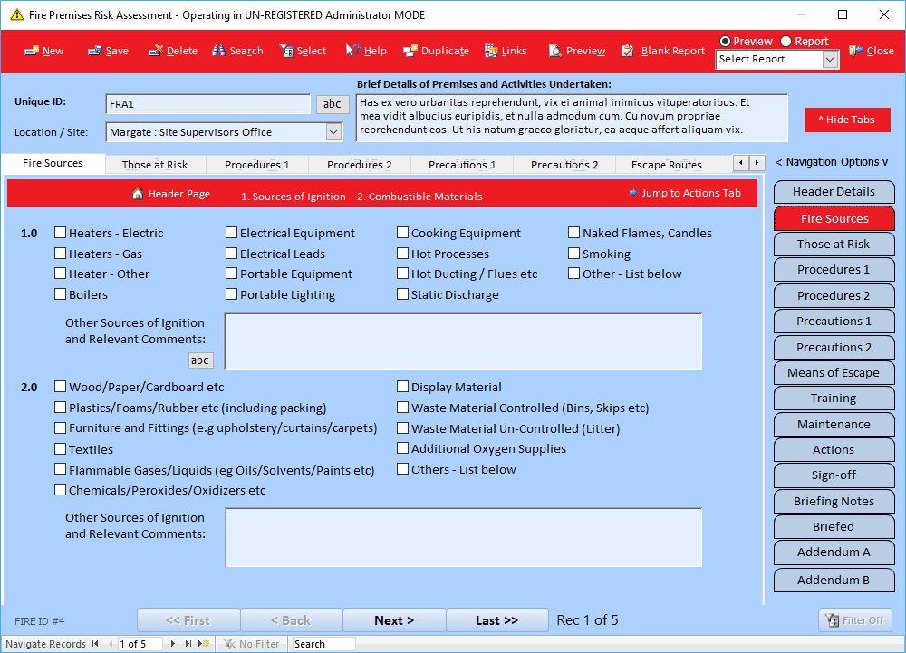
Task: Select the Preview radio button
Action: tap(725, 41)
